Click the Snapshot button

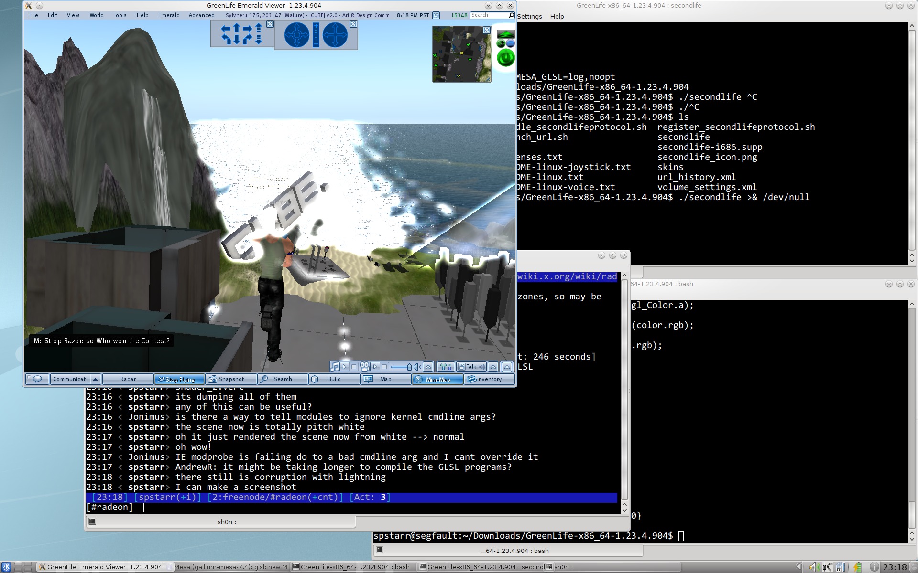[x=231, y=379]
